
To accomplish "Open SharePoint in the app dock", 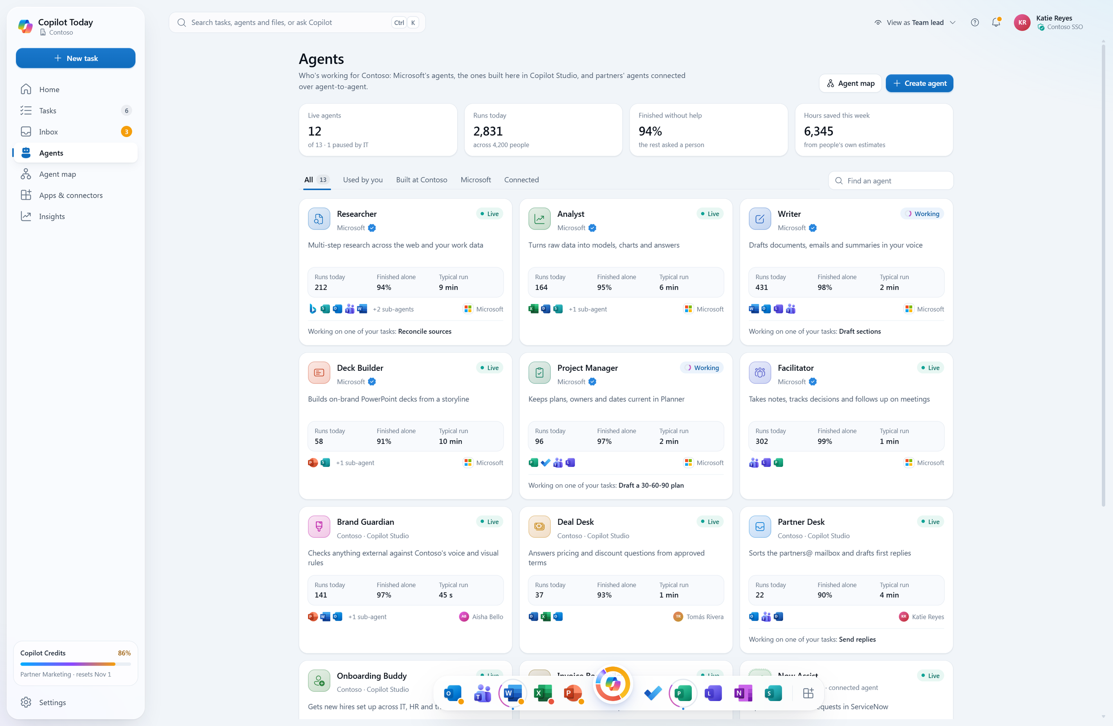I will 773,693.
